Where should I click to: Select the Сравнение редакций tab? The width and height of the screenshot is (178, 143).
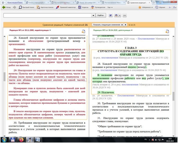[138, 3]
